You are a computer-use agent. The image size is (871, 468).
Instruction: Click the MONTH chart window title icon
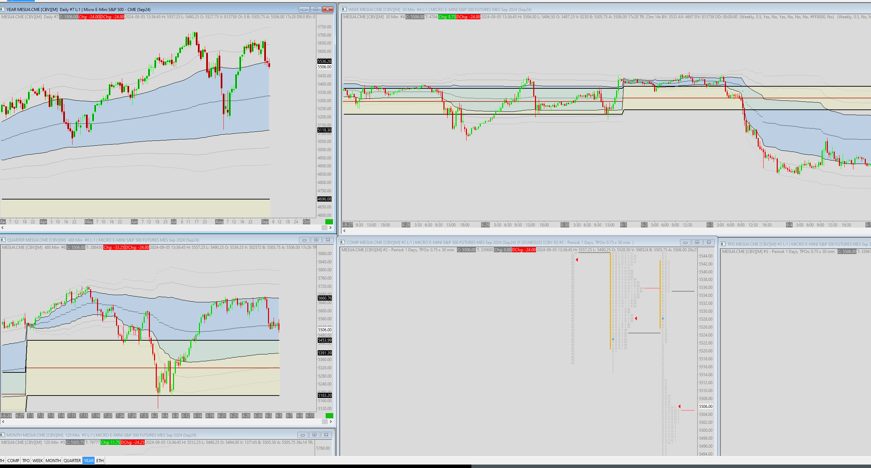pyautogui.click(x=2, y=435)
